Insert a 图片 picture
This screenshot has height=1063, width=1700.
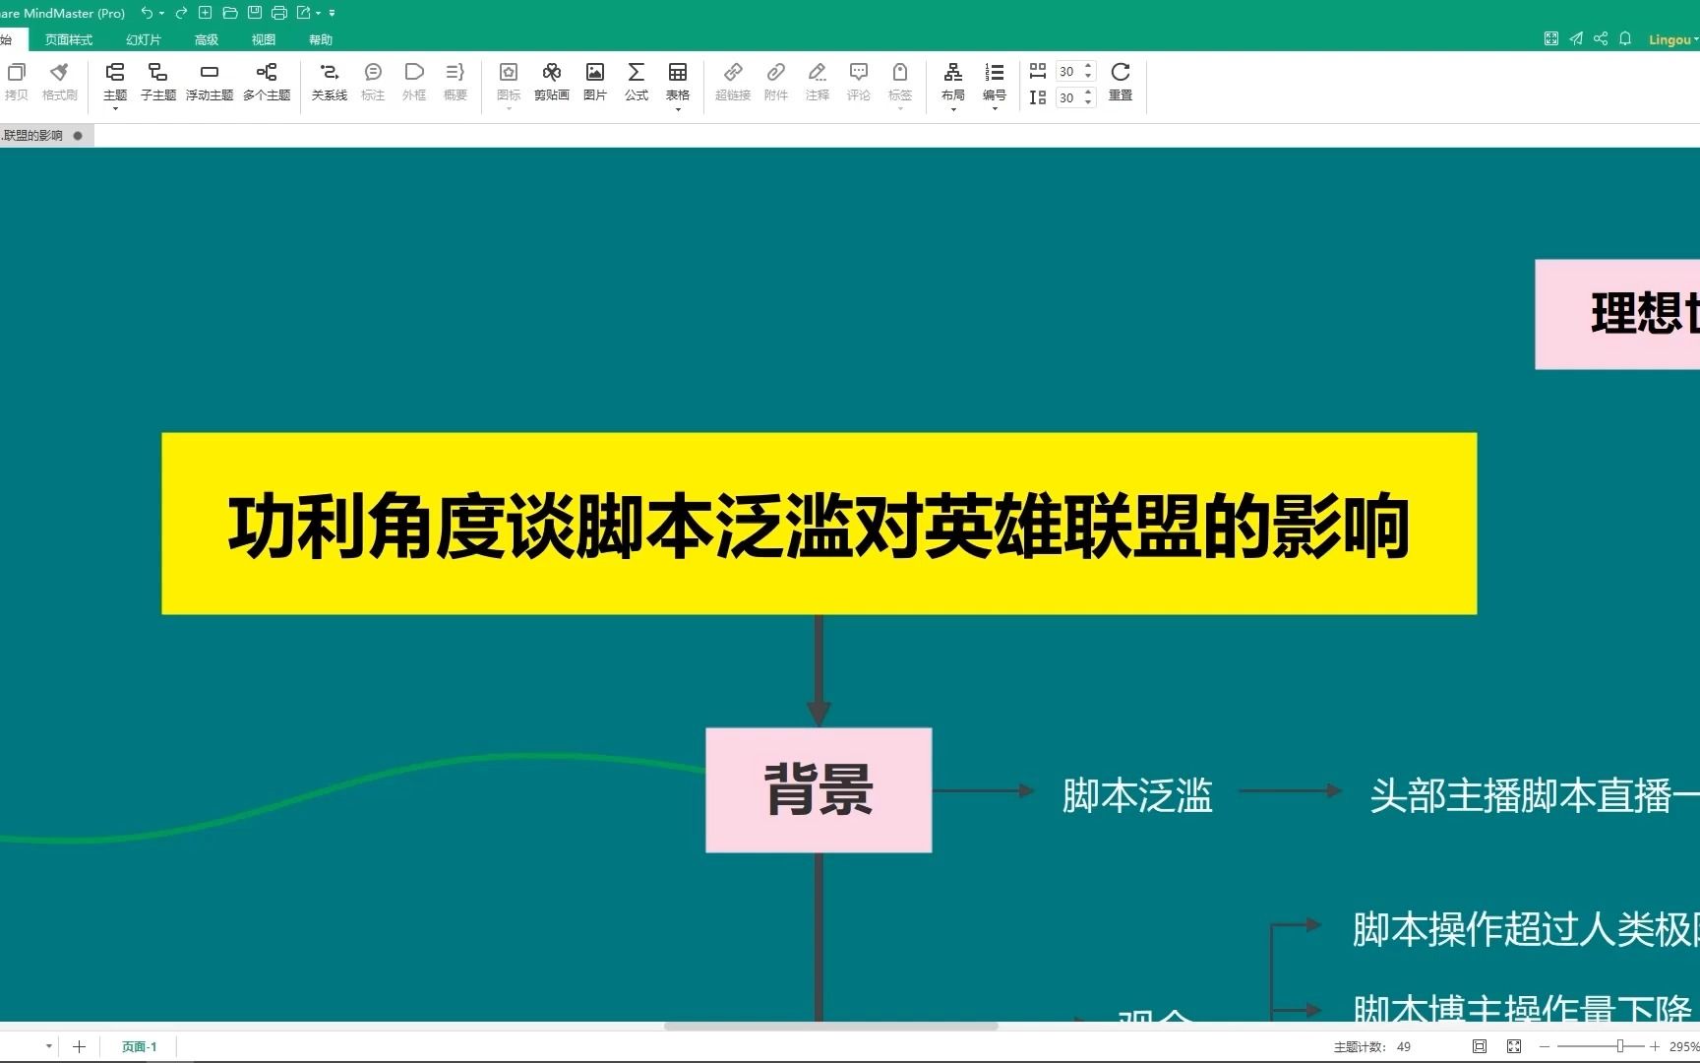point(595,82)
